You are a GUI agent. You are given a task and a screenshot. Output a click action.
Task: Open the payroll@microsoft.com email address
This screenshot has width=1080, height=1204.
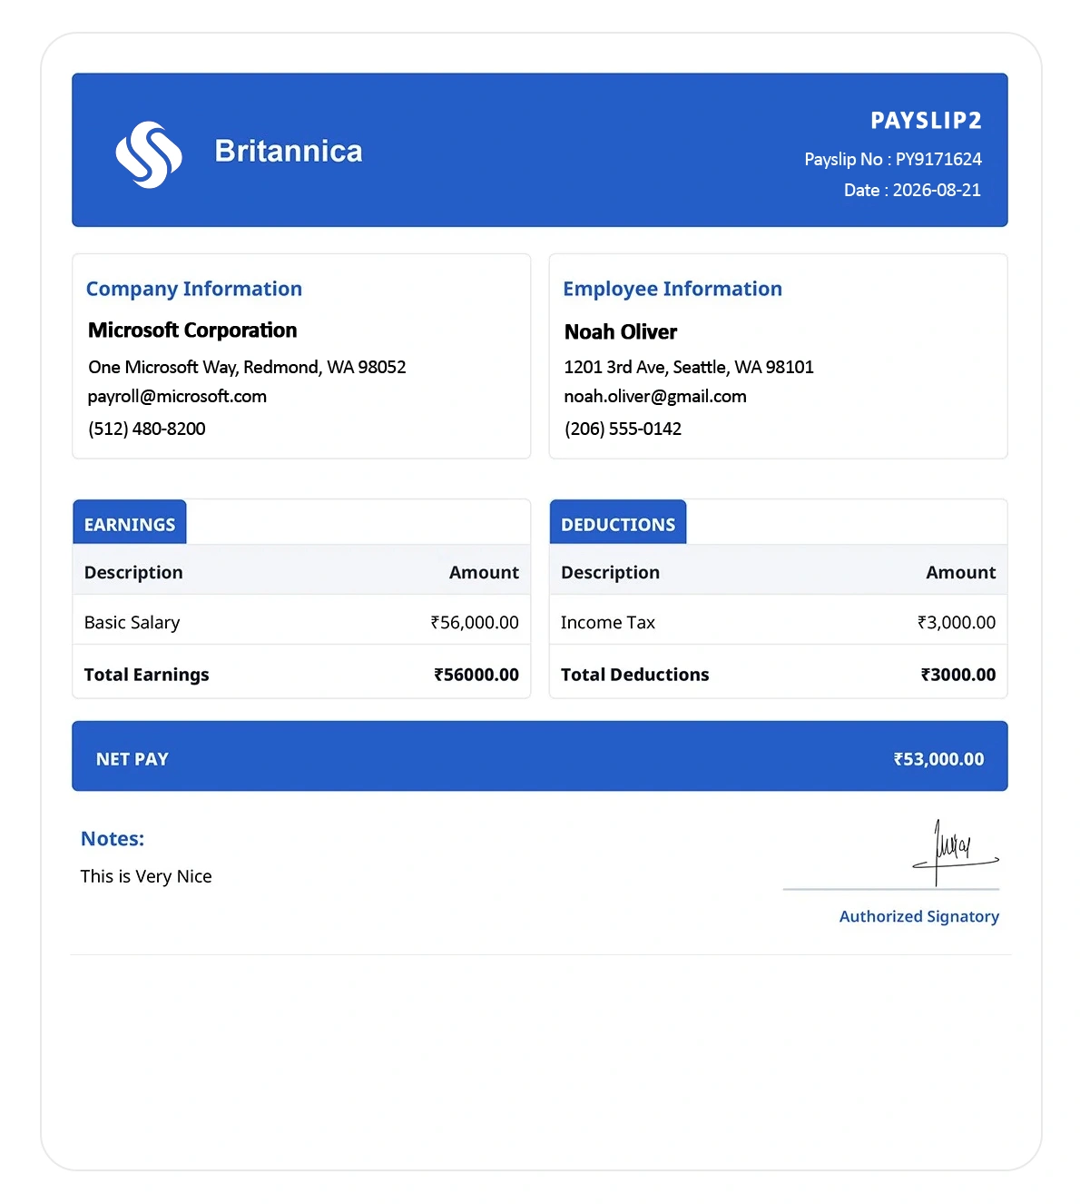pyautogui.click(x=177, y=397)
